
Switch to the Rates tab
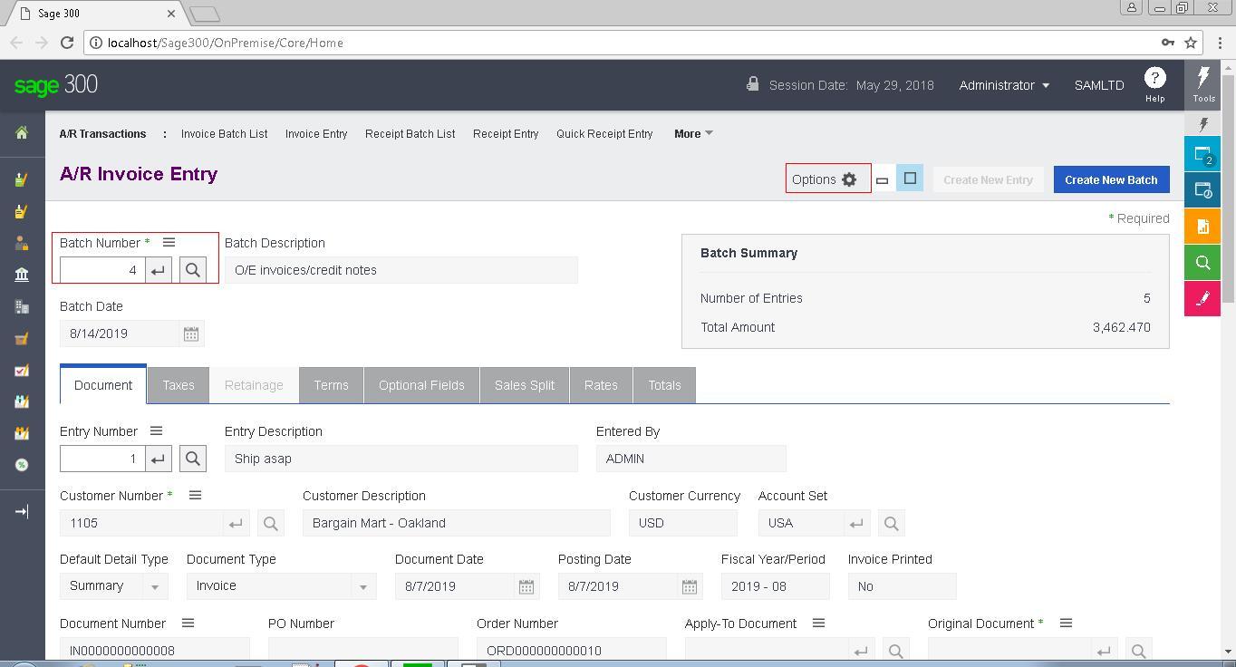[601, 385]
